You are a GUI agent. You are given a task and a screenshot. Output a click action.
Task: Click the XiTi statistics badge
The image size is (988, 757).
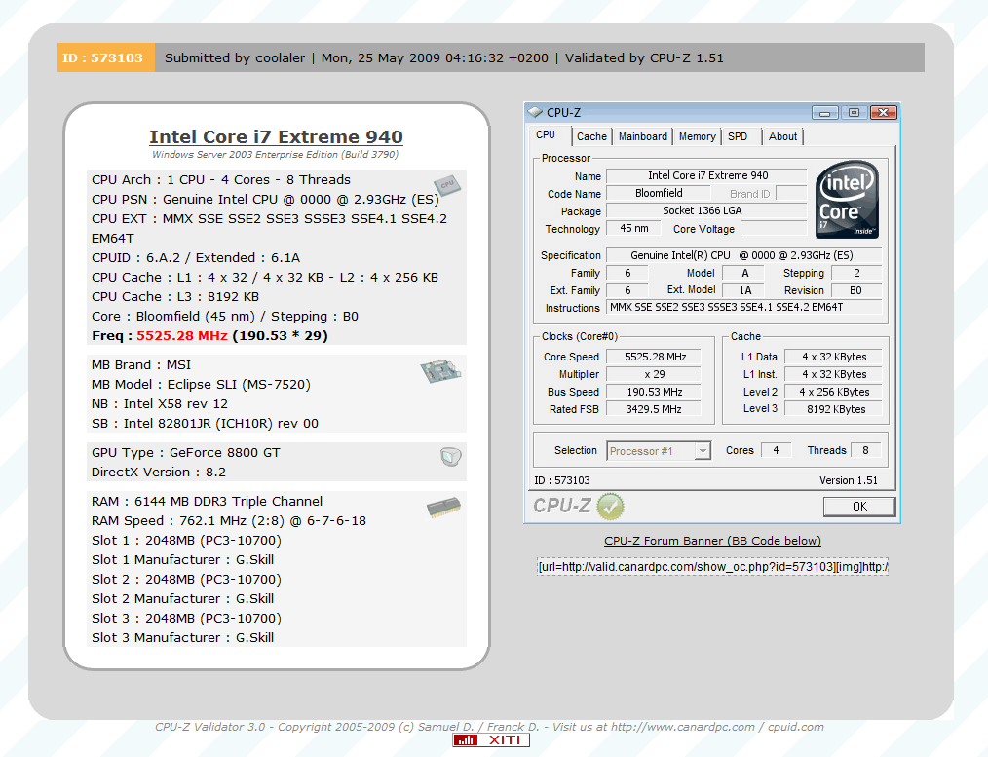point(491,740)
